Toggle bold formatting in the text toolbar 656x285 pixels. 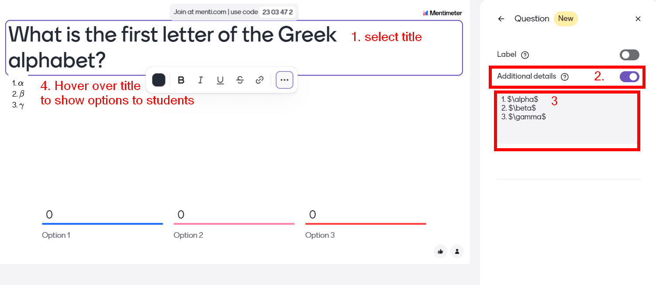click(x=181, y=80)
